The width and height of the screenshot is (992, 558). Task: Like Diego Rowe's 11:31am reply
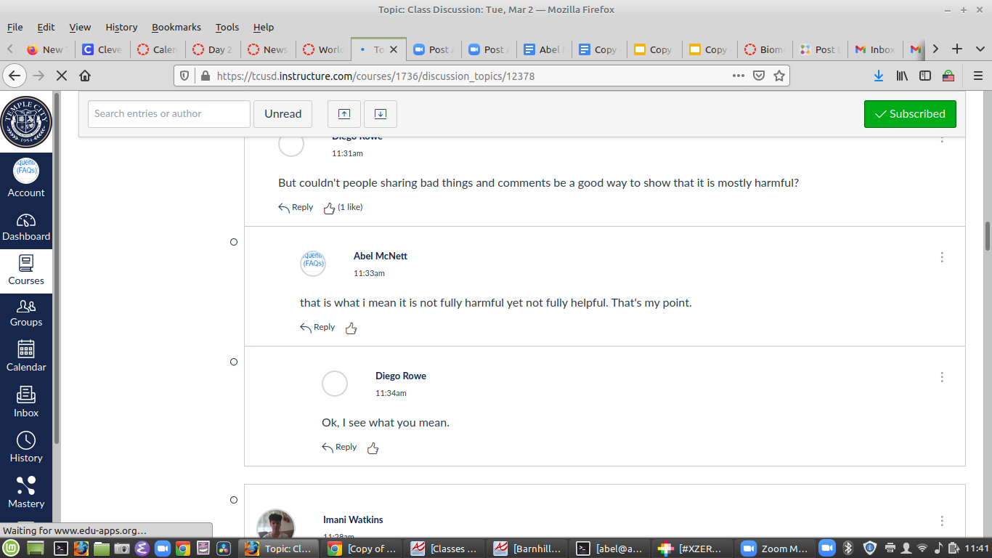pyautogui.click(x=329, y=209)
